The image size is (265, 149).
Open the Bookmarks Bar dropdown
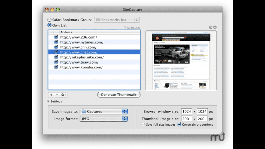(x=117, y=20)
